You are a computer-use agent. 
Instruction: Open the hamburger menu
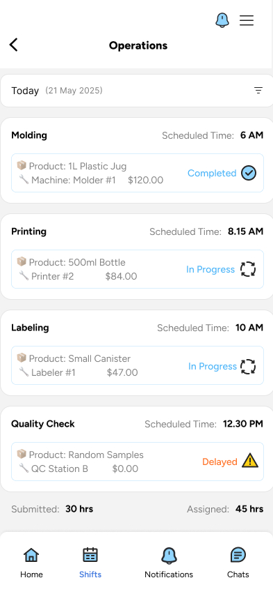[x=247, y=20]
